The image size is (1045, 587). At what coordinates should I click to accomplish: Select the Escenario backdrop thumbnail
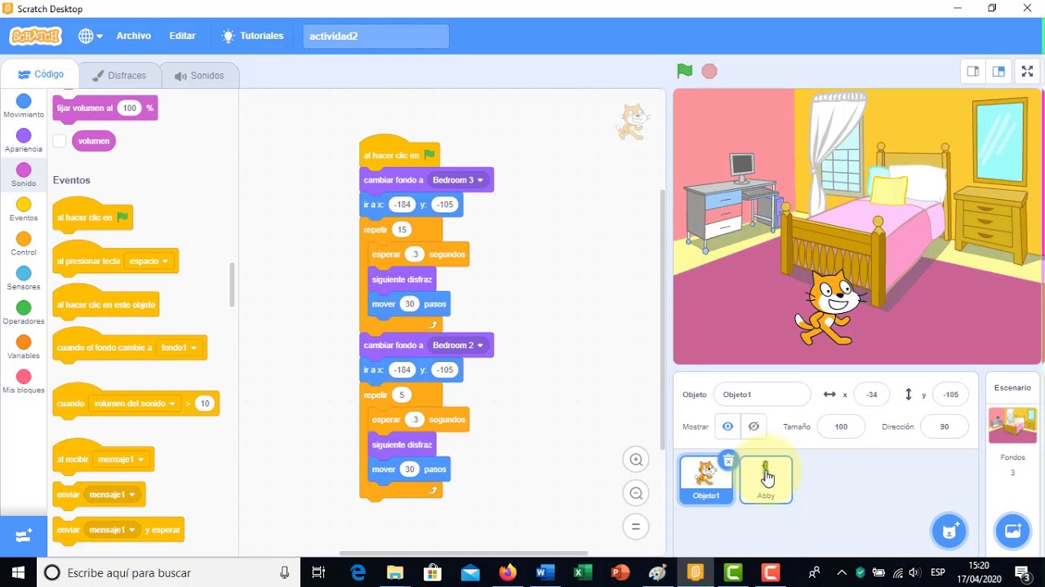(x=1012, y=426)
